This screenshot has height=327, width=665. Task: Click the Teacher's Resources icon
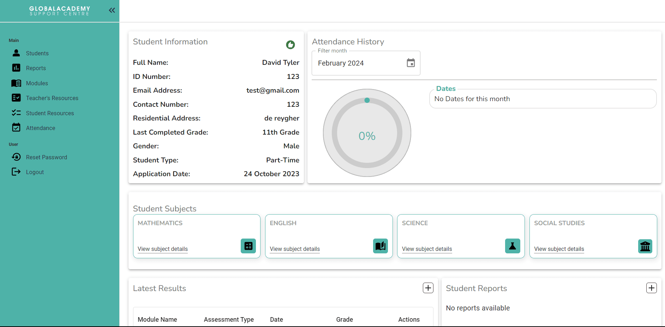coord(16,98)
